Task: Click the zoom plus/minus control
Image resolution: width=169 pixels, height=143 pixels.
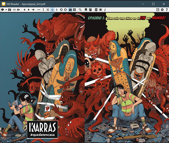Action: point(57,10)
